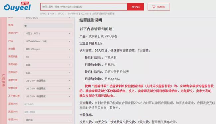Open the 切边 edge state dropdown
Image resolution: width=216 pixels, height=124 pixels.
(48, 73)
